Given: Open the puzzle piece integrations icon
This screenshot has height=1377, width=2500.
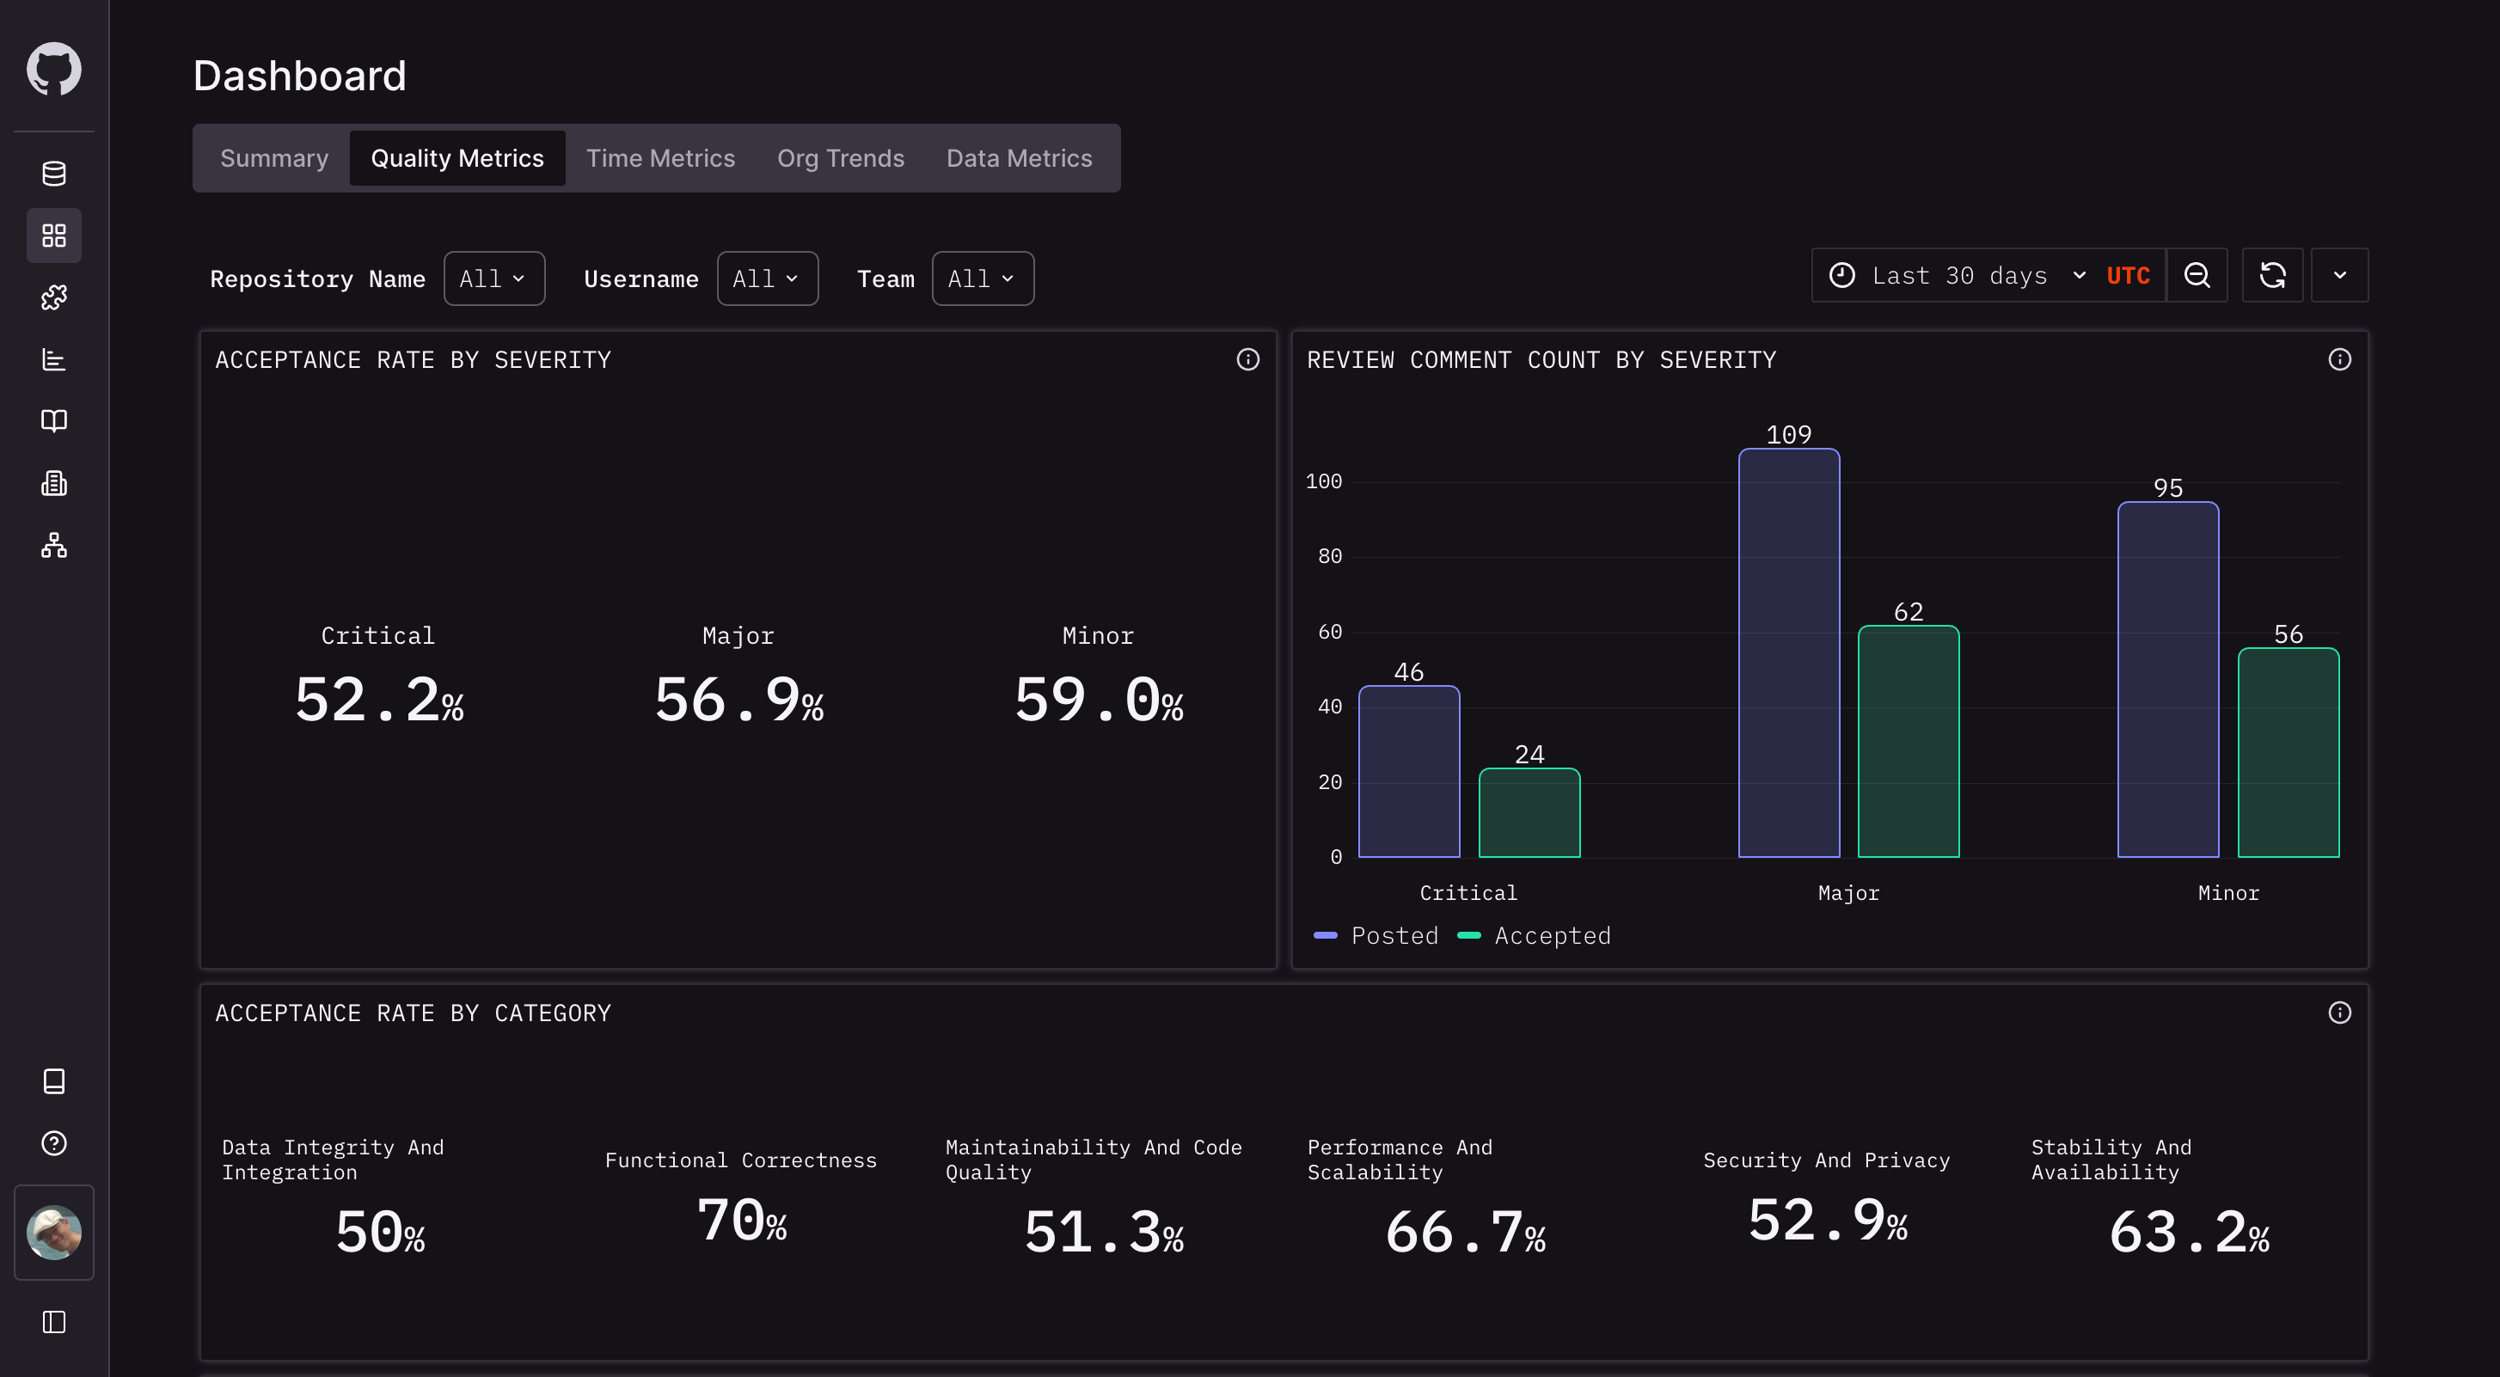Looking at the screenshot, I should 53,297.
